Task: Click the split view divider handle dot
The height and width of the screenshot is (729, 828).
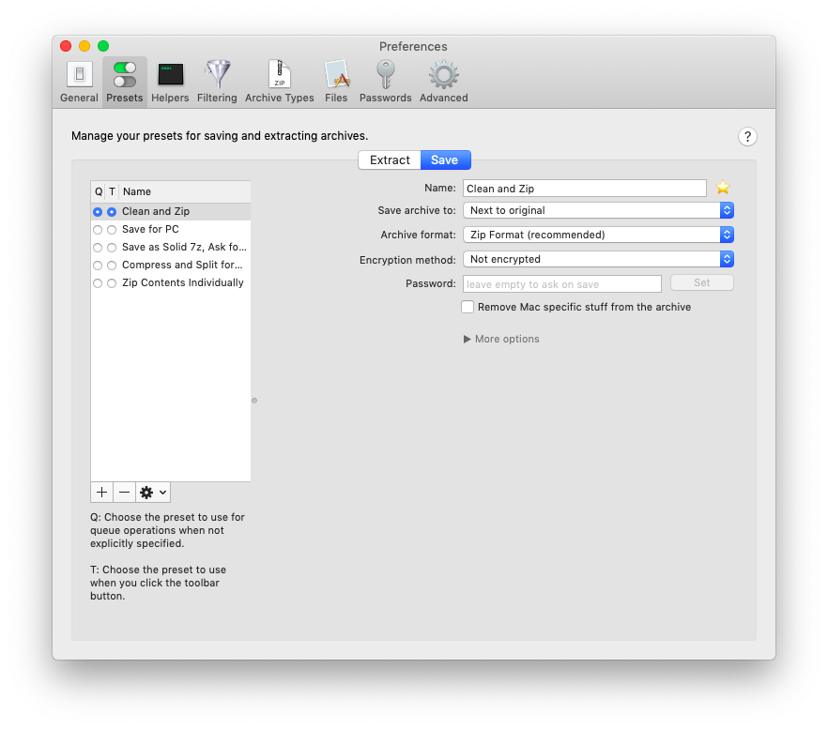Action: tap(254, 401)
